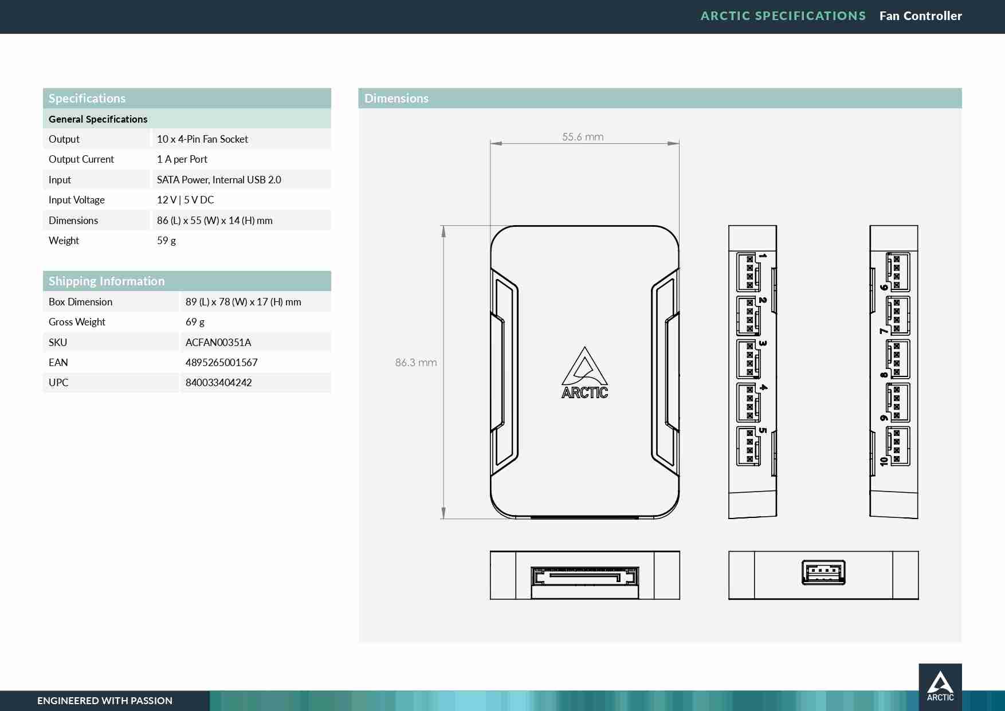Viewport: 1005px width, 711px height.
Task: Click the 'Output Current' row label
Action: [81, 159]
